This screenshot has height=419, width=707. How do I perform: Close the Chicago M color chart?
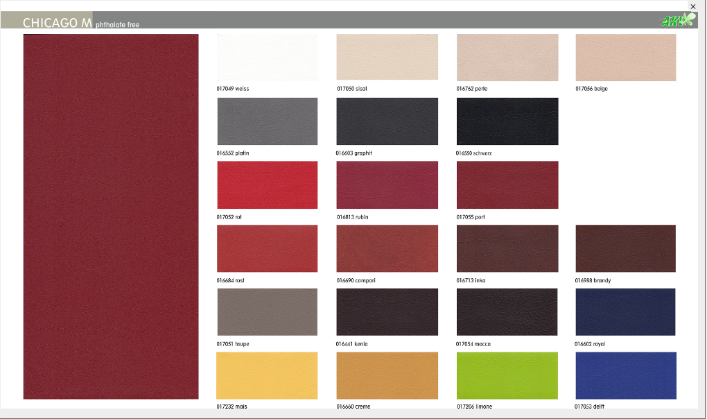(x=692, y=6)
